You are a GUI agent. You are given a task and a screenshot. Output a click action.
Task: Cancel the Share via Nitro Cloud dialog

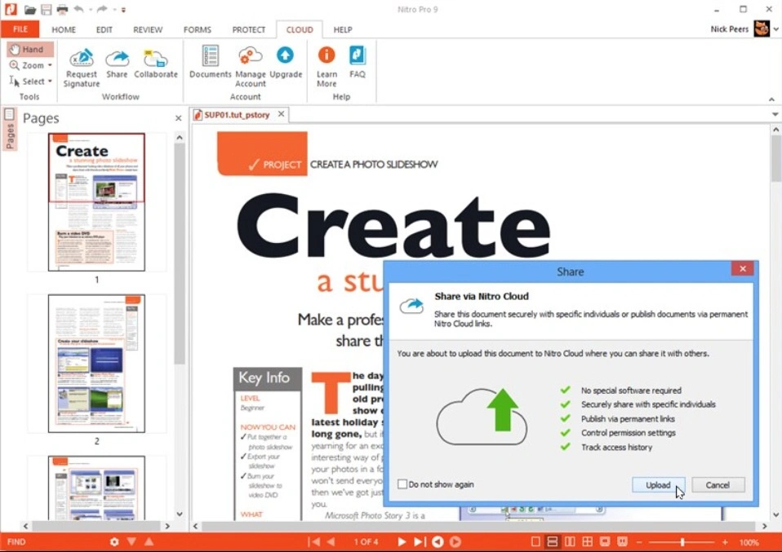pos(718,484)
